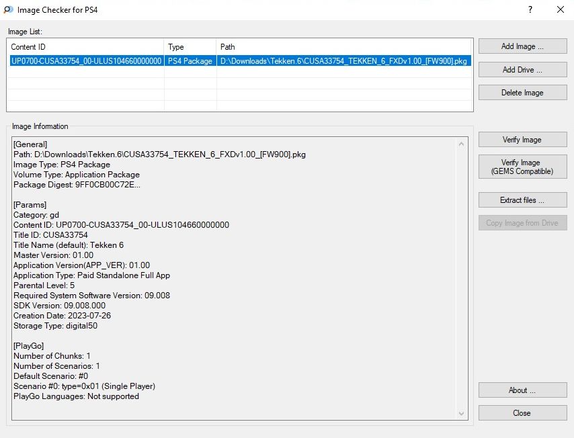Open the Extract files dialog
Image resolution: width=574 pixels, height=438 pixels.
pos(522,200)
